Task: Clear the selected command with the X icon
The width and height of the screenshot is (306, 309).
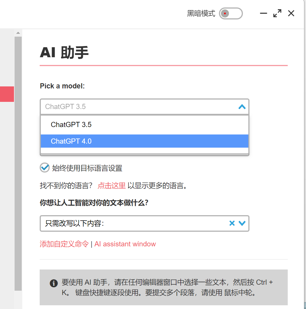Action: pyautogui.click(x=232, y=223)
